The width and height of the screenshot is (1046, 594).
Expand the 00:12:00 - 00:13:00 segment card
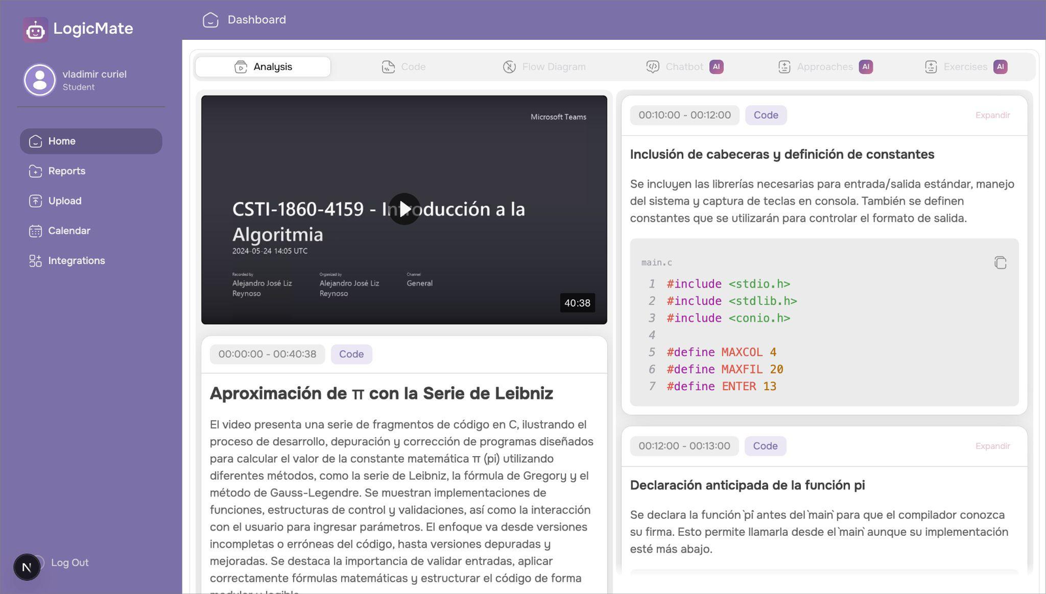pyautogui.click(x=992, y=446)
